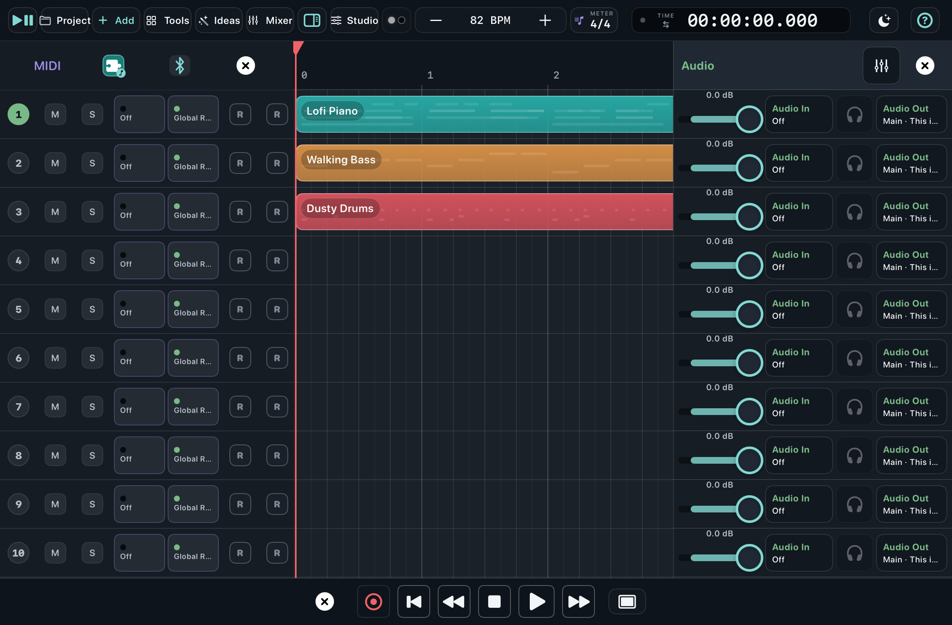The height and width of the screenshot is (625, 952).
Task: Open the mixer sliders icon in the Audio panel
Action: click(x=881, y=66)
